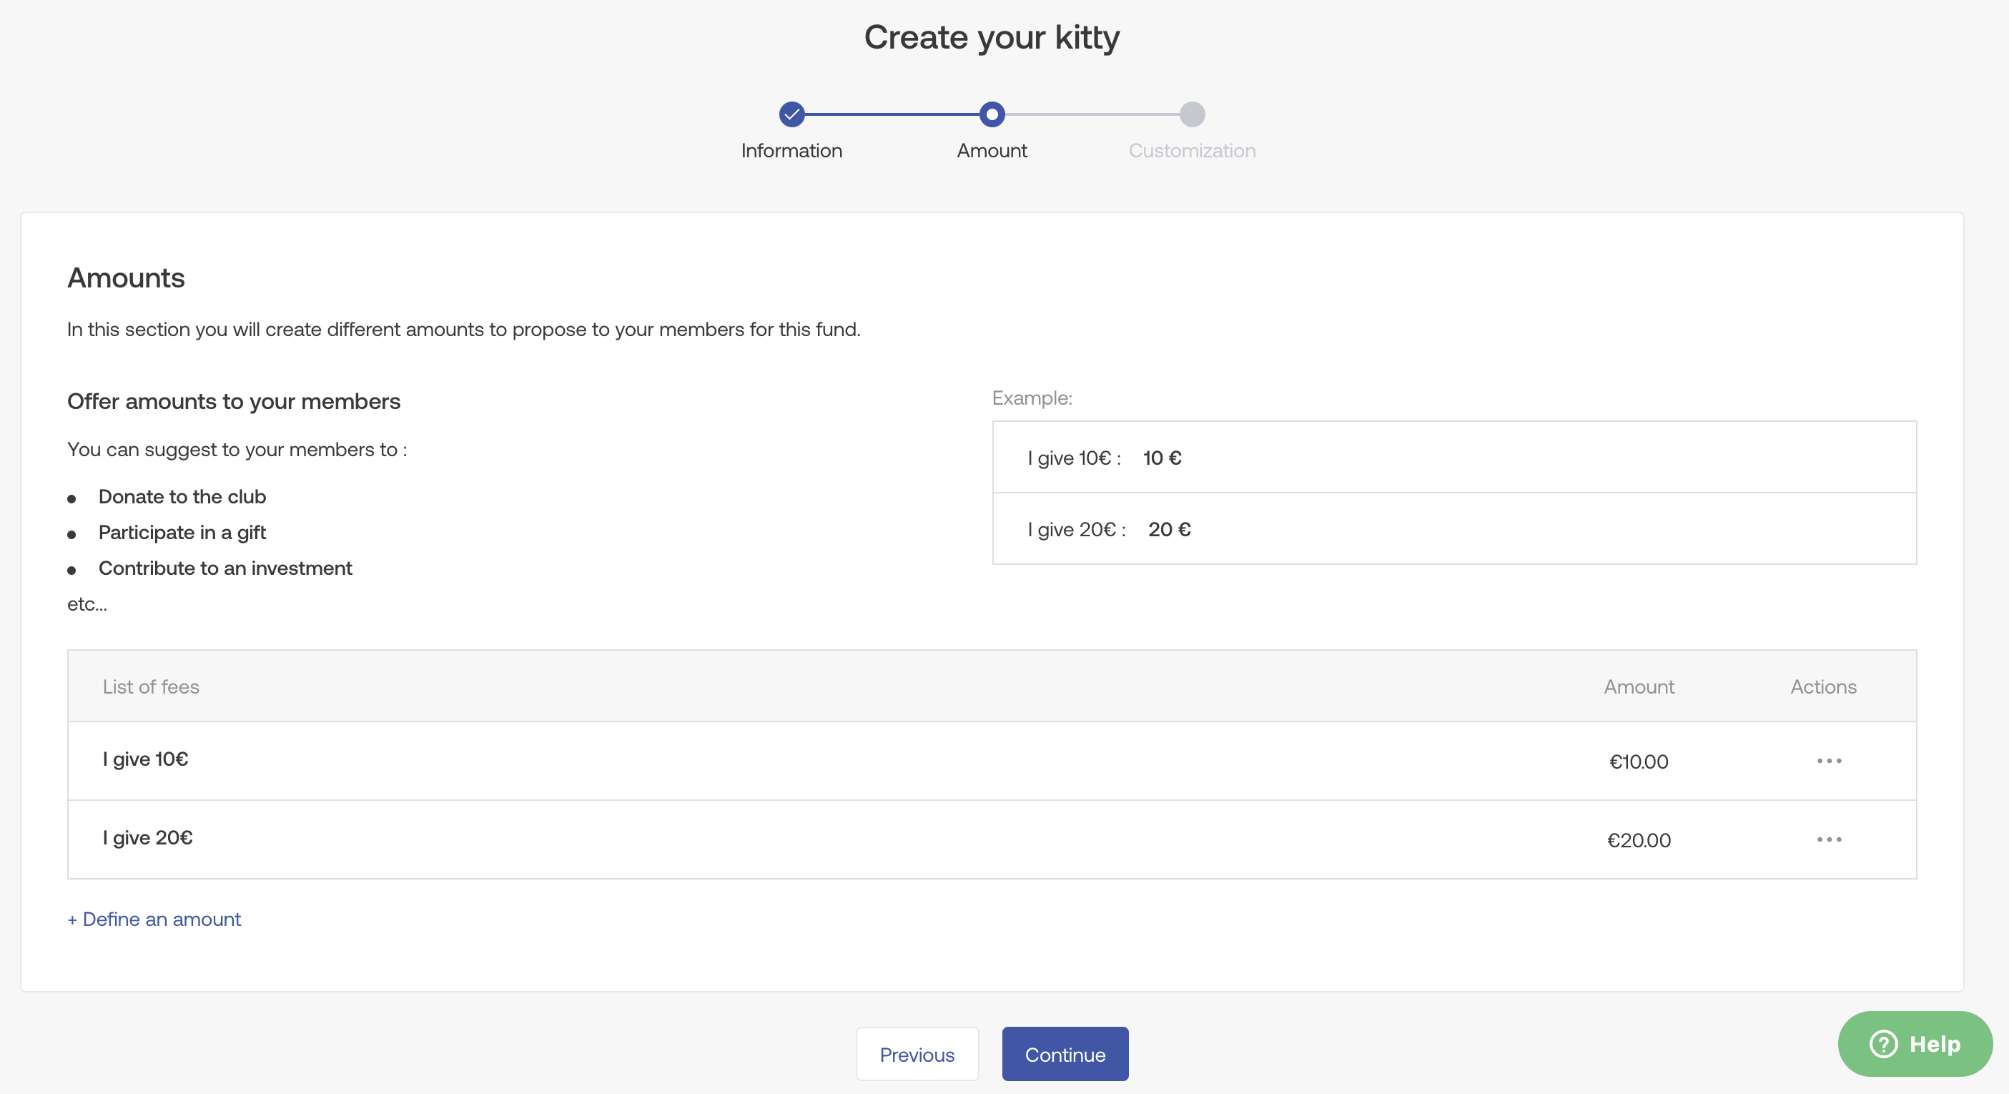Click the progress line between Information and Amount

tap(892, 114)
